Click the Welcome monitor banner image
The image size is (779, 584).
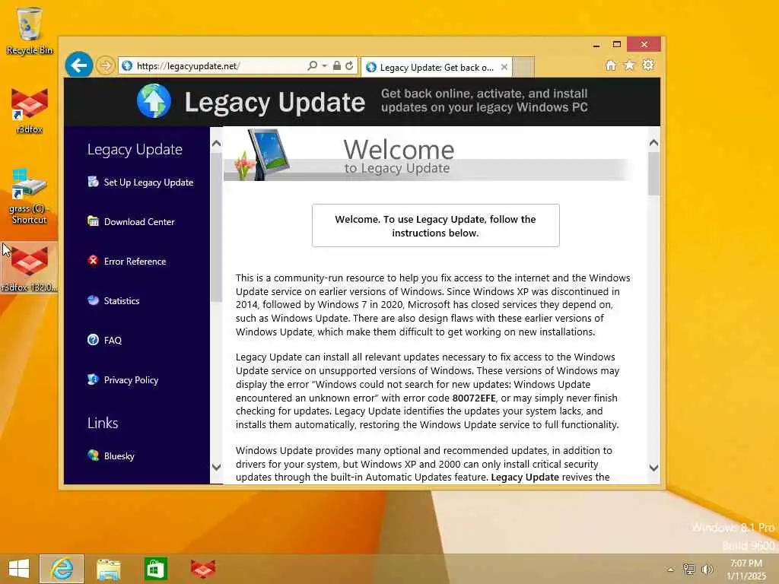[262, 154]
